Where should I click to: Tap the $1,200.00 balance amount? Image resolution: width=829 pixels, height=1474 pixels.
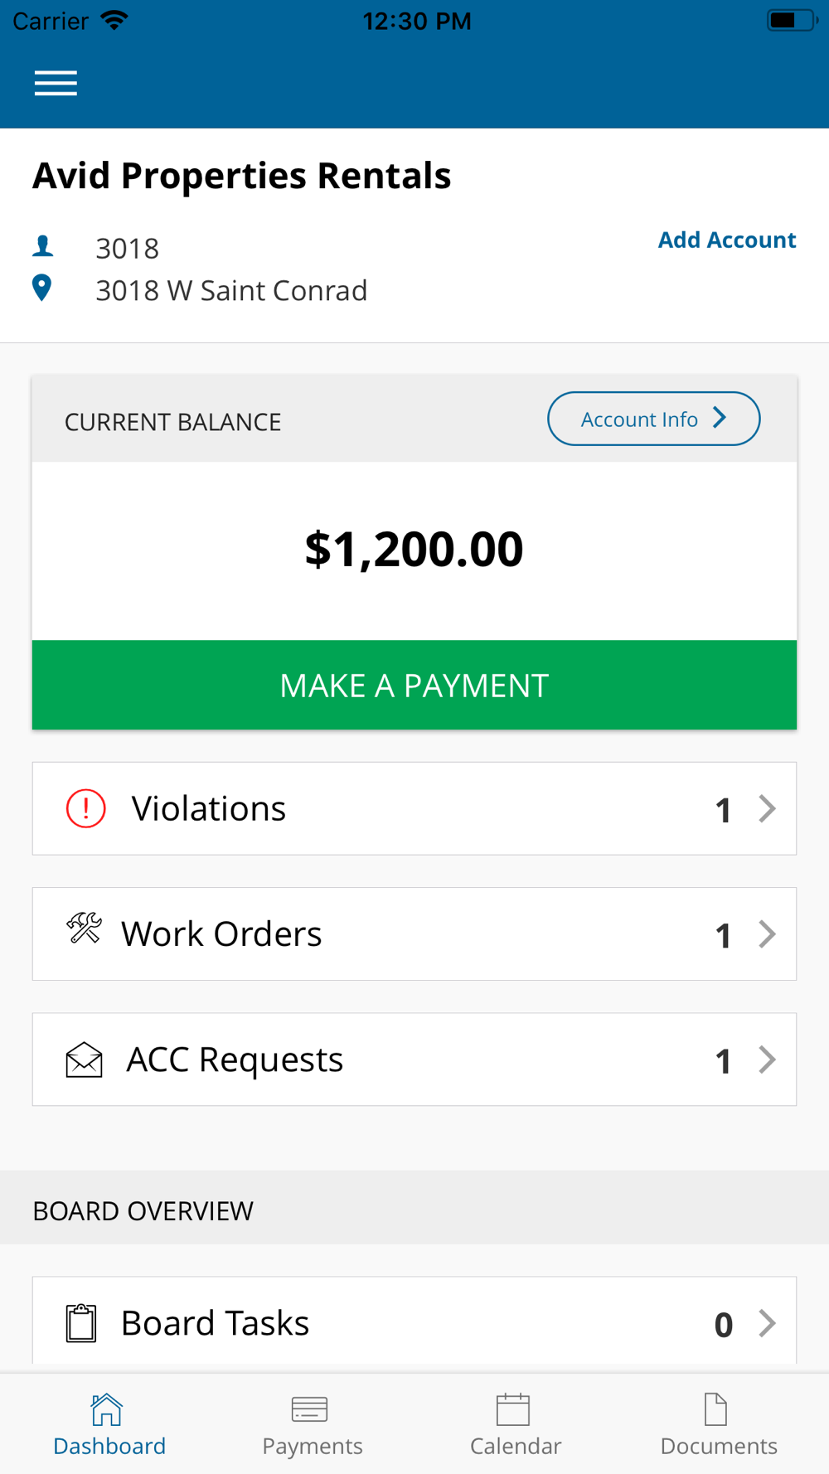click(x=414, y=549)
